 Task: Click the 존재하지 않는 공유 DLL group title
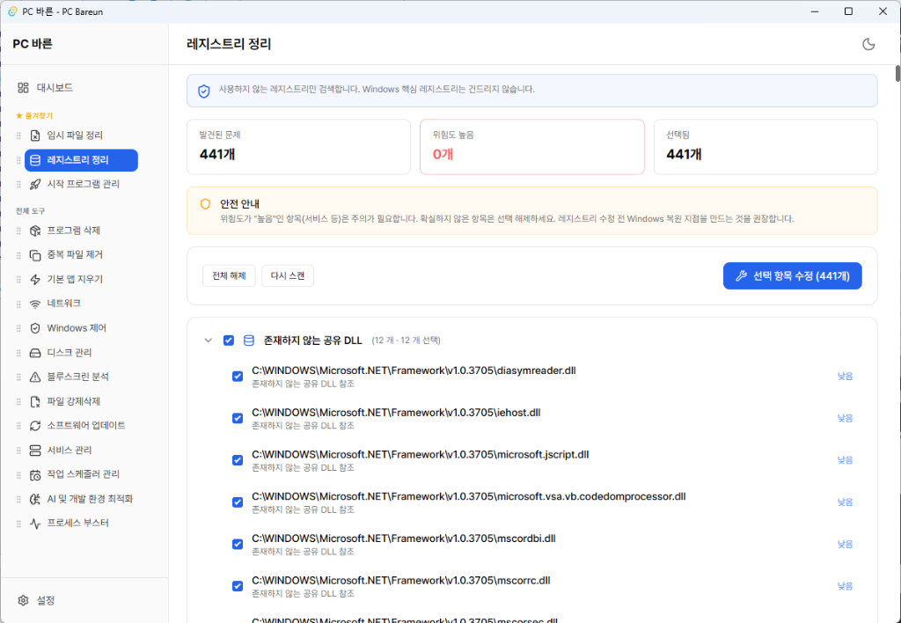point(312,341)
